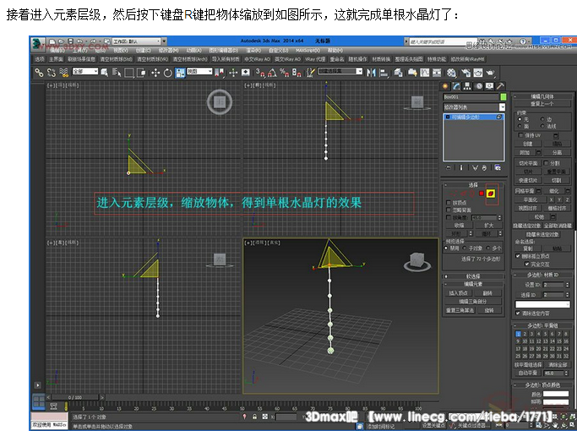This screenshot has width=577, height=431.
Task: Click the Box001 object color green swatch
Action: tap(503, 97)
